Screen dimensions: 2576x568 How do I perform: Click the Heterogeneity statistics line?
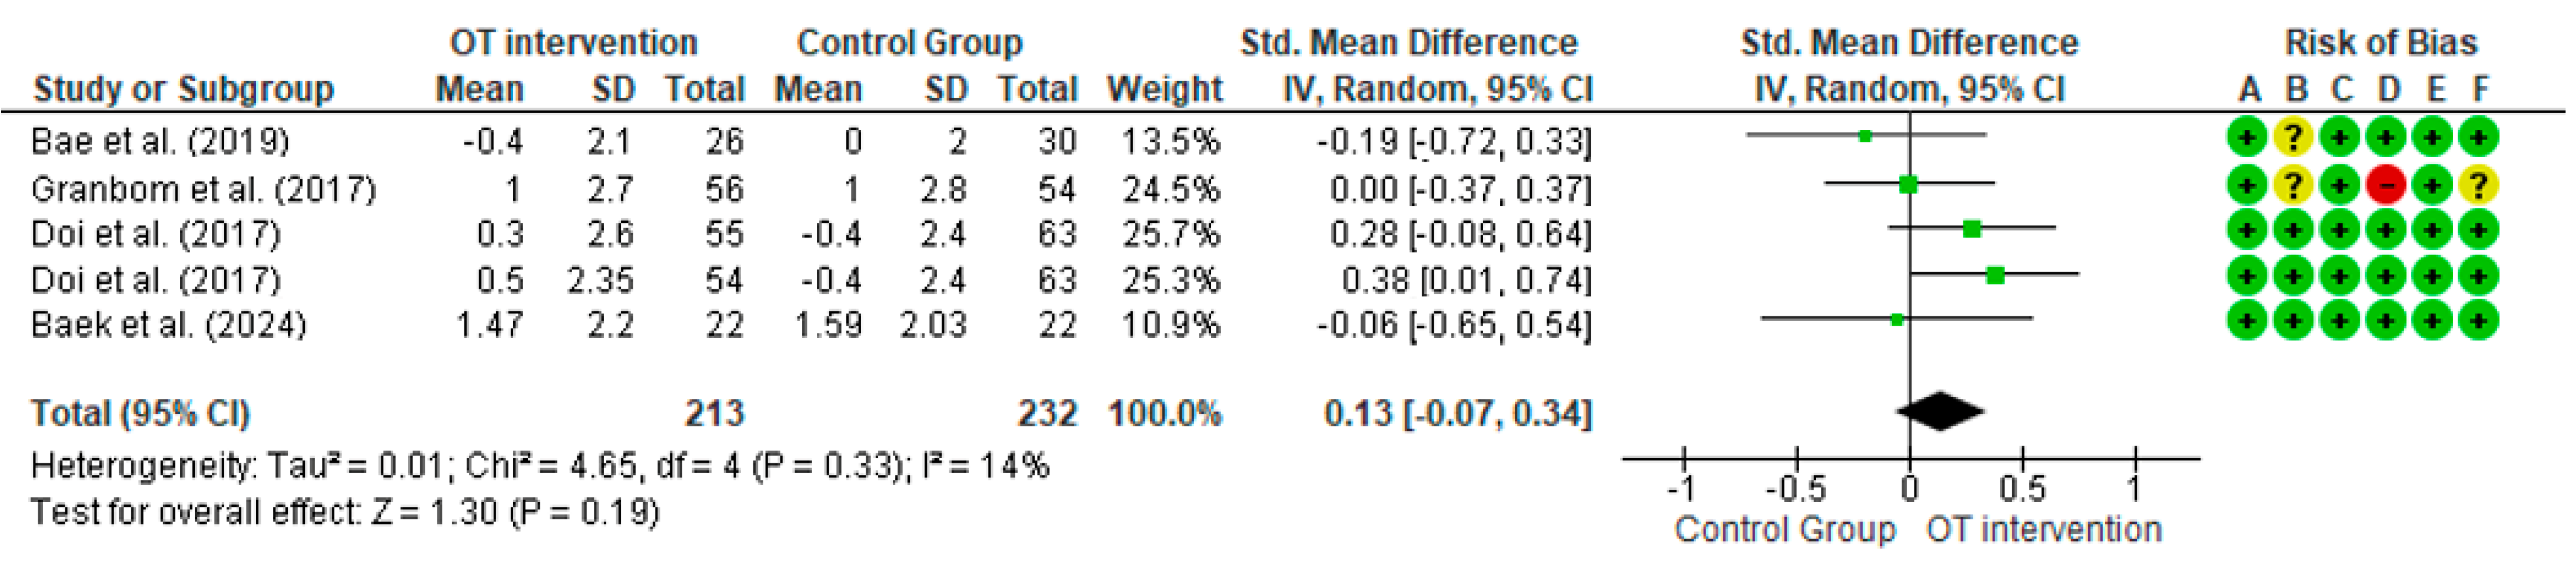(540, 465)
